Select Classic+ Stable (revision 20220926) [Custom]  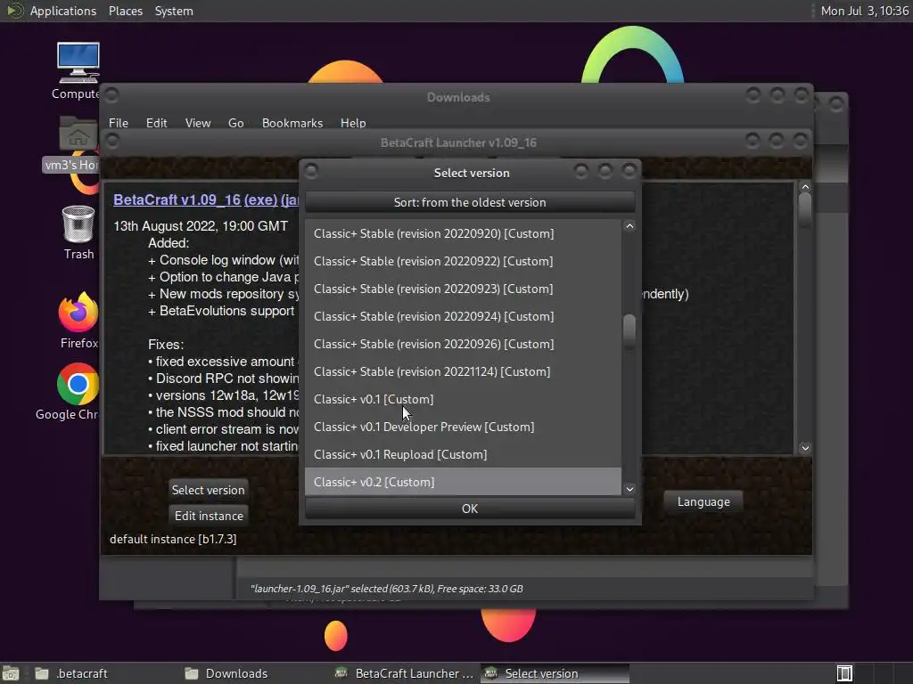click(463, 344)
